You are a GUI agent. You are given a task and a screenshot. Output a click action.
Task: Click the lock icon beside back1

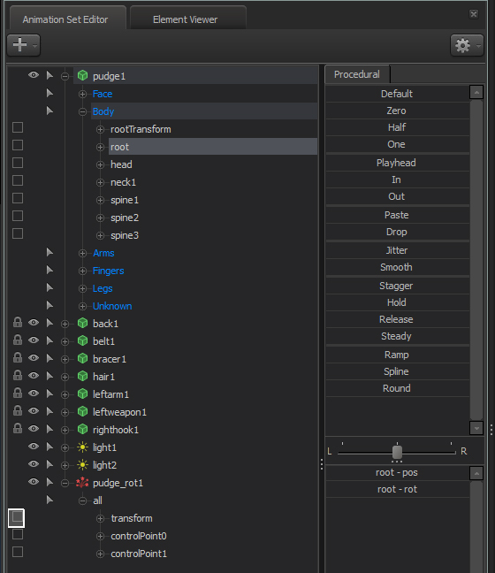point(17,323)
